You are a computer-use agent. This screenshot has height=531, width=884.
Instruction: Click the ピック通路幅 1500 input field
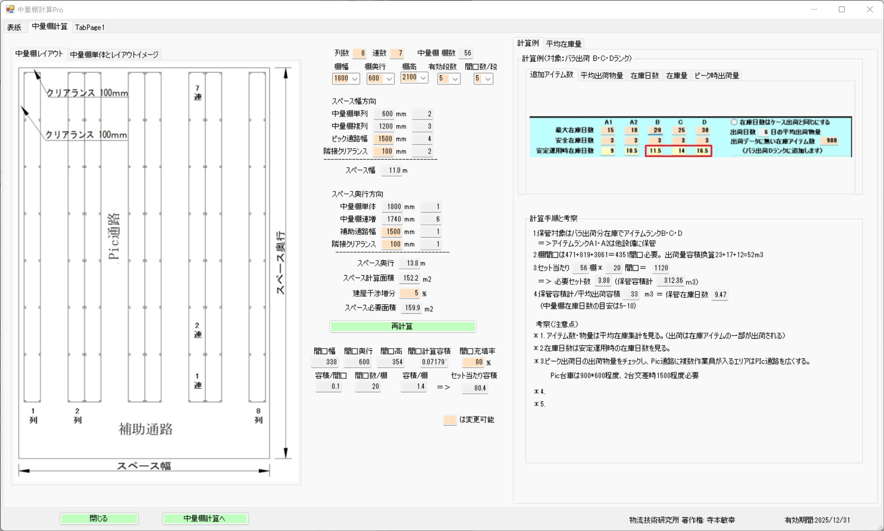point(384,139)
